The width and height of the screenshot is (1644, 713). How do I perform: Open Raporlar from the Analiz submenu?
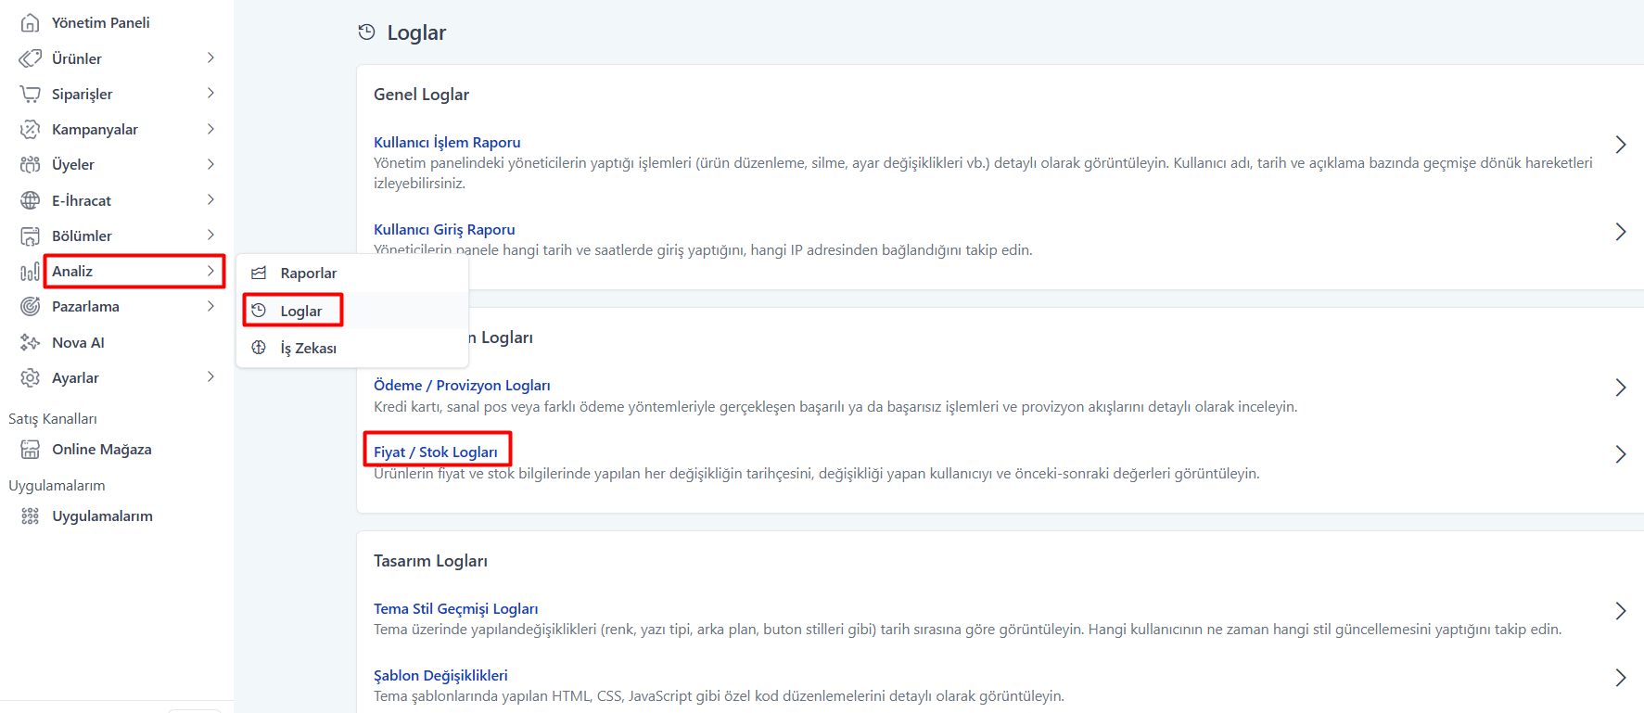(308, 274)
